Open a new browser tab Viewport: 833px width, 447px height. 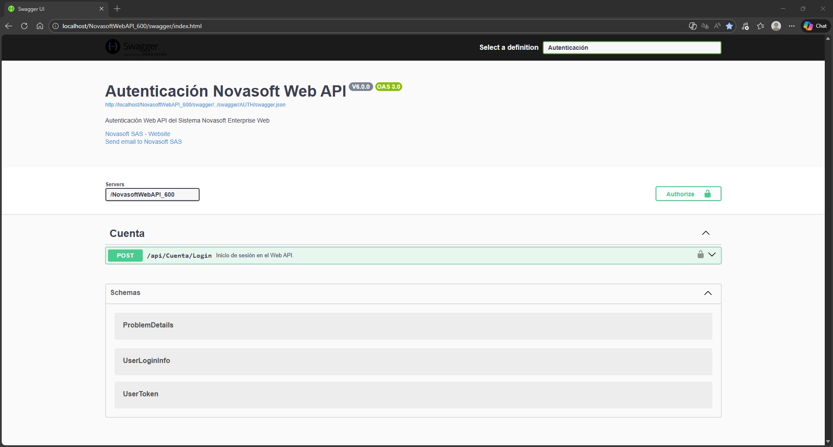click(117, 9)
